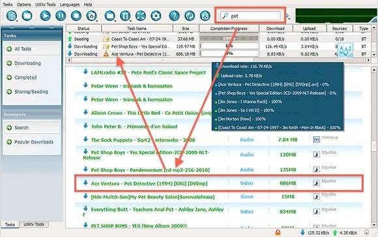Click the open folder toolbar icon
This screenshot has width=378, height=237.
point(27,16)
